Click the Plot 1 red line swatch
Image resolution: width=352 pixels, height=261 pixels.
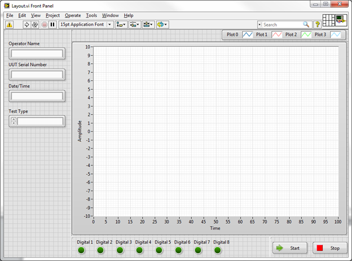click(276, 35)
